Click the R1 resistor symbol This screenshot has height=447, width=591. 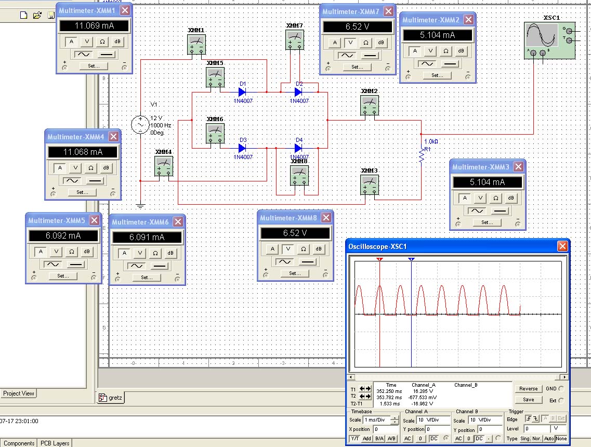click(422, 156)
